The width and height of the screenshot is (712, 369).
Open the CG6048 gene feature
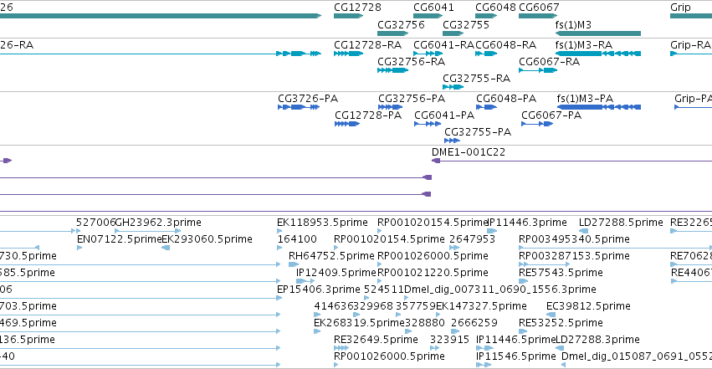point(486,16)
